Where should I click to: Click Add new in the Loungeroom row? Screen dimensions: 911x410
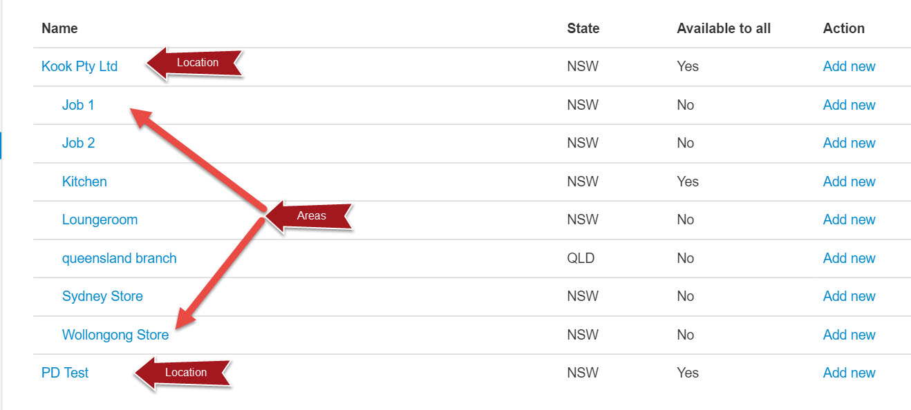[849, 219]
